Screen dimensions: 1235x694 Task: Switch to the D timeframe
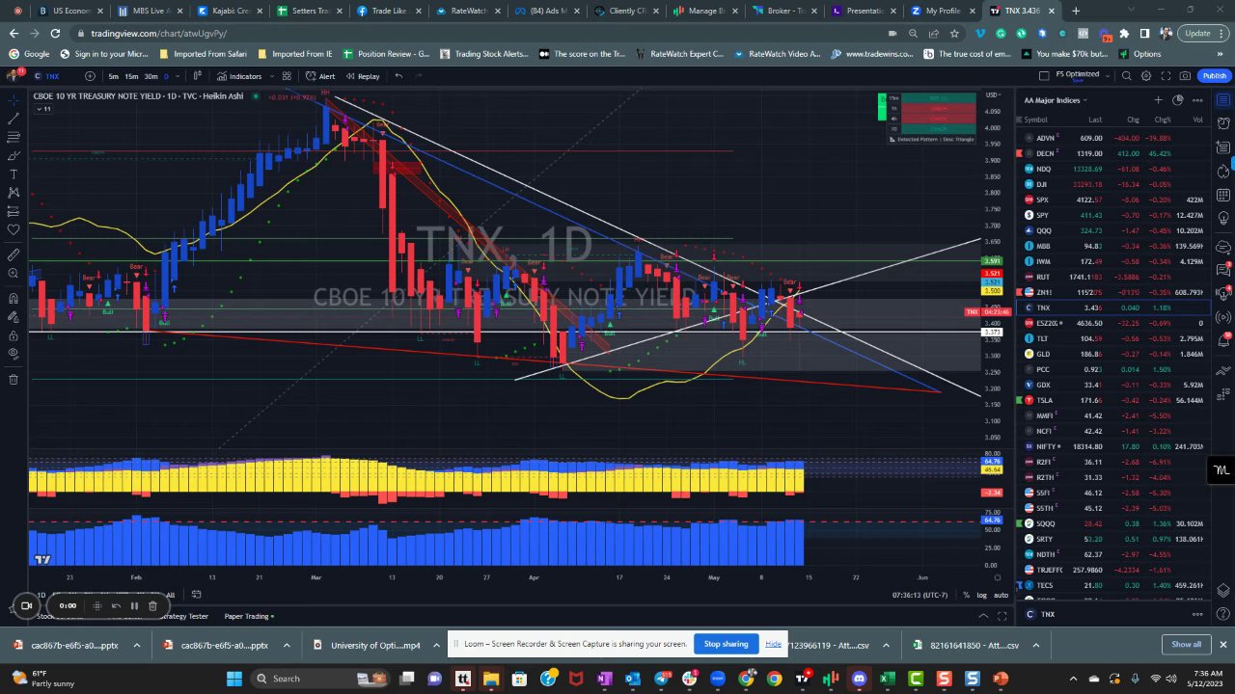(166, 76)
